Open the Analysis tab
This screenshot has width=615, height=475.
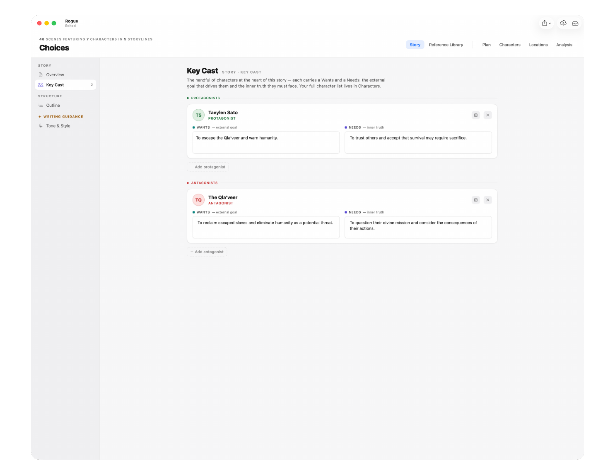(564, 45)
